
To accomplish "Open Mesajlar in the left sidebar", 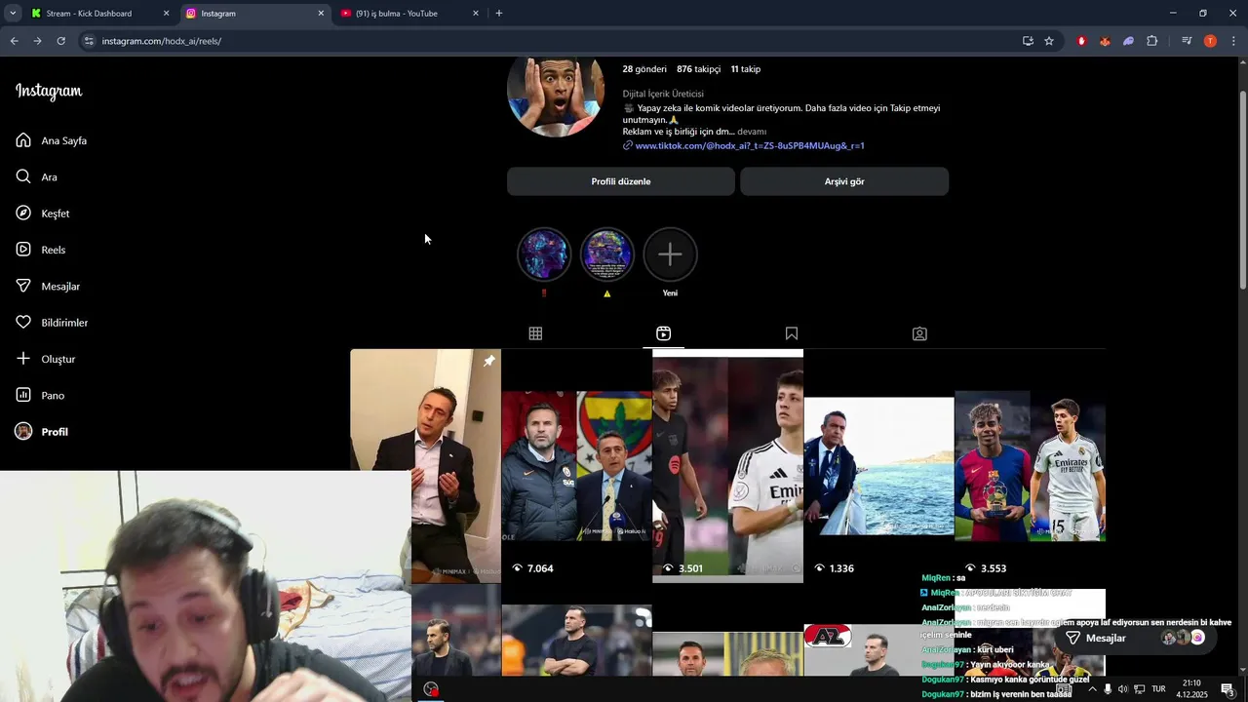I will coord(47,286).
